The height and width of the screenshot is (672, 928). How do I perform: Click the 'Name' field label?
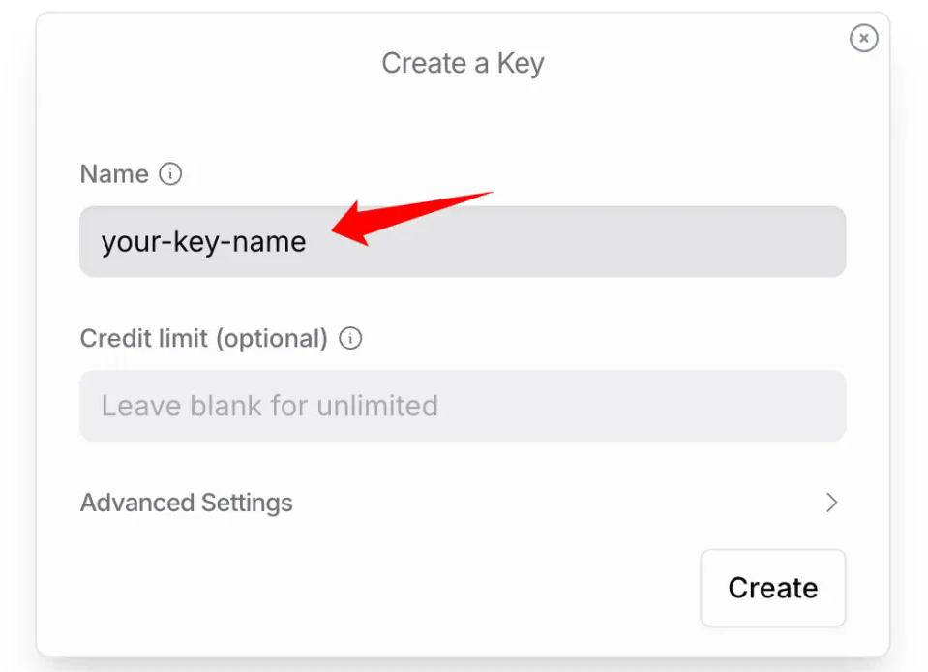[x=114, y=174]
